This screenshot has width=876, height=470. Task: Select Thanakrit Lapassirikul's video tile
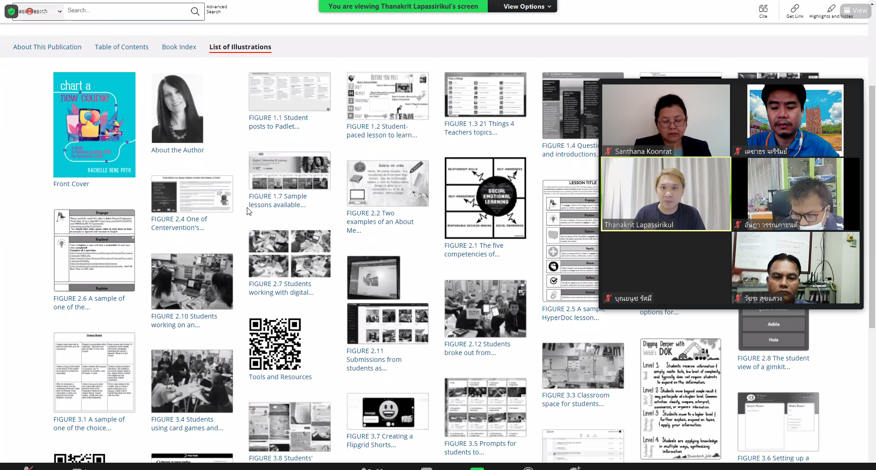pyautogui.click(x=666, y=194)
